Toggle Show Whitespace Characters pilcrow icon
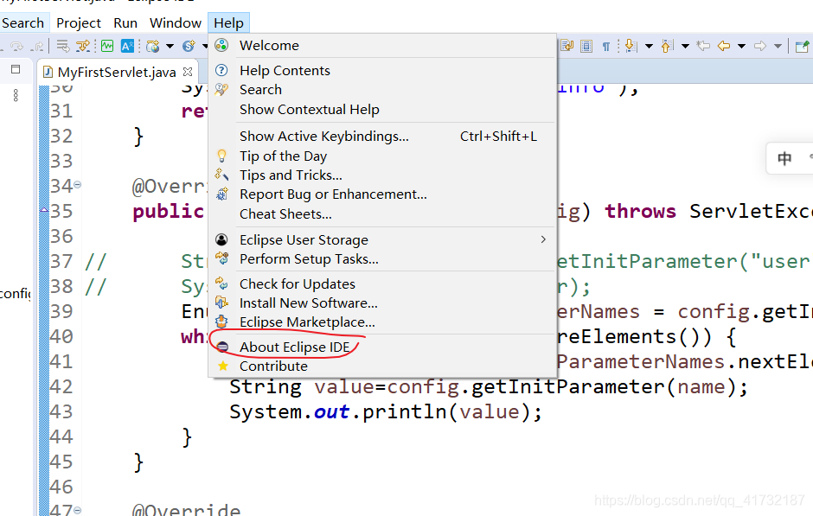This screenshot has height=516, width=813. pos(606,47)
